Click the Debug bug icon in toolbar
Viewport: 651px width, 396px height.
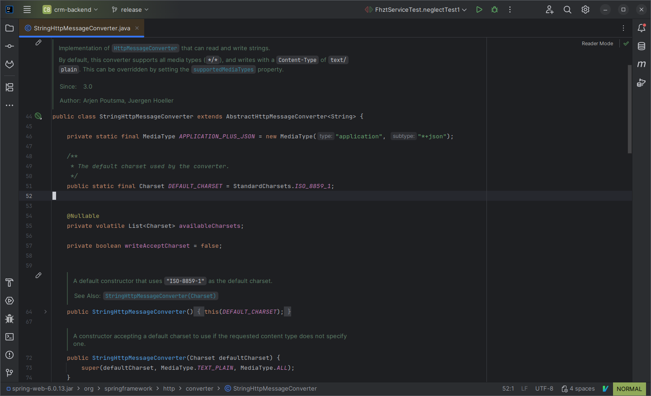[x=495, y=9]
